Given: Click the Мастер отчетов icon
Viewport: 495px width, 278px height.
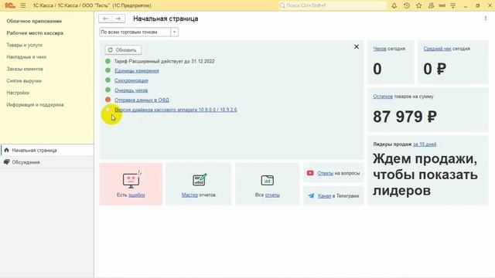Looking at the screenshot, I should pos(200,180).
